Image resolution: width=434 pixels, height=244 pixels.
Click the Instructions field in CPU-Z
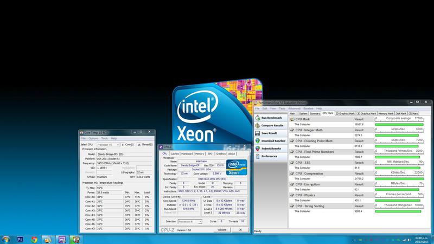click(x=213, y=191)
